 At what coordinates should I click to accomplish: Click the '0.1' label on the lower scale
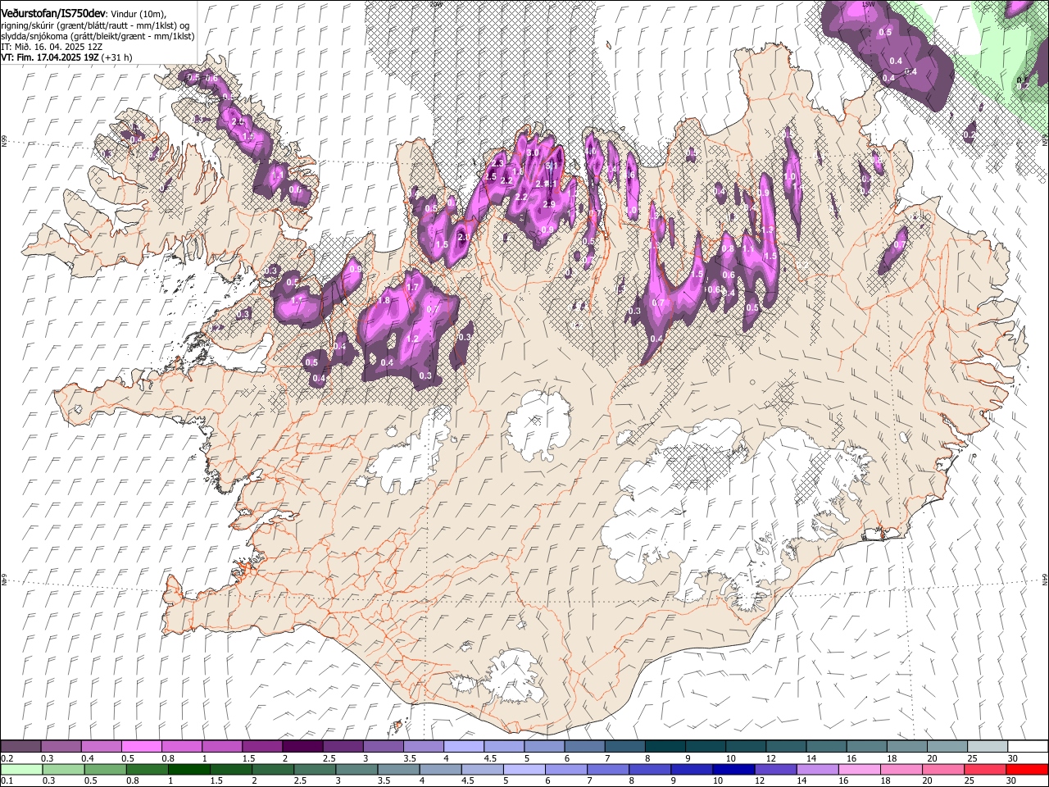point(7,780)
